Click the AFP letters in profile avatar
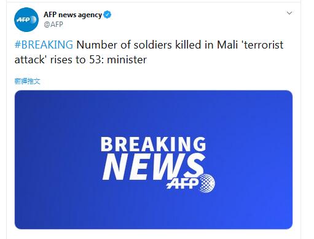 23,20
